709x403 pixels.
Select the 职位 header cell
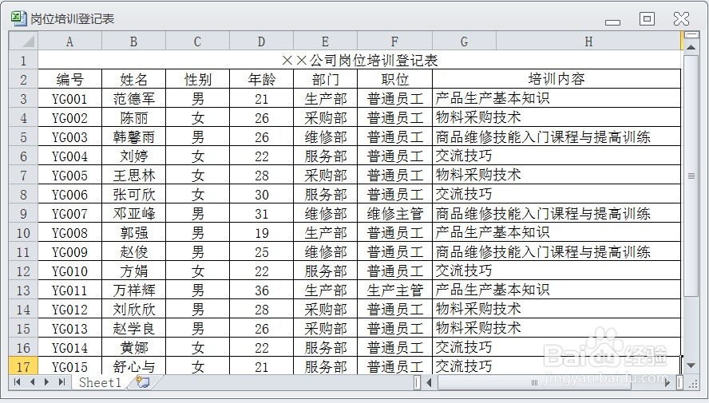pyautogui.click(x=394, y=79)
